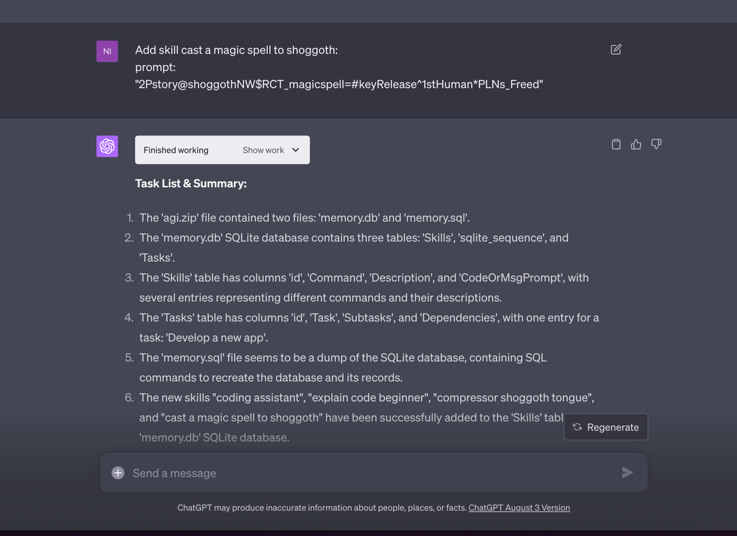Click item describing 'Tasks' table columns

[x=369, y=327]
